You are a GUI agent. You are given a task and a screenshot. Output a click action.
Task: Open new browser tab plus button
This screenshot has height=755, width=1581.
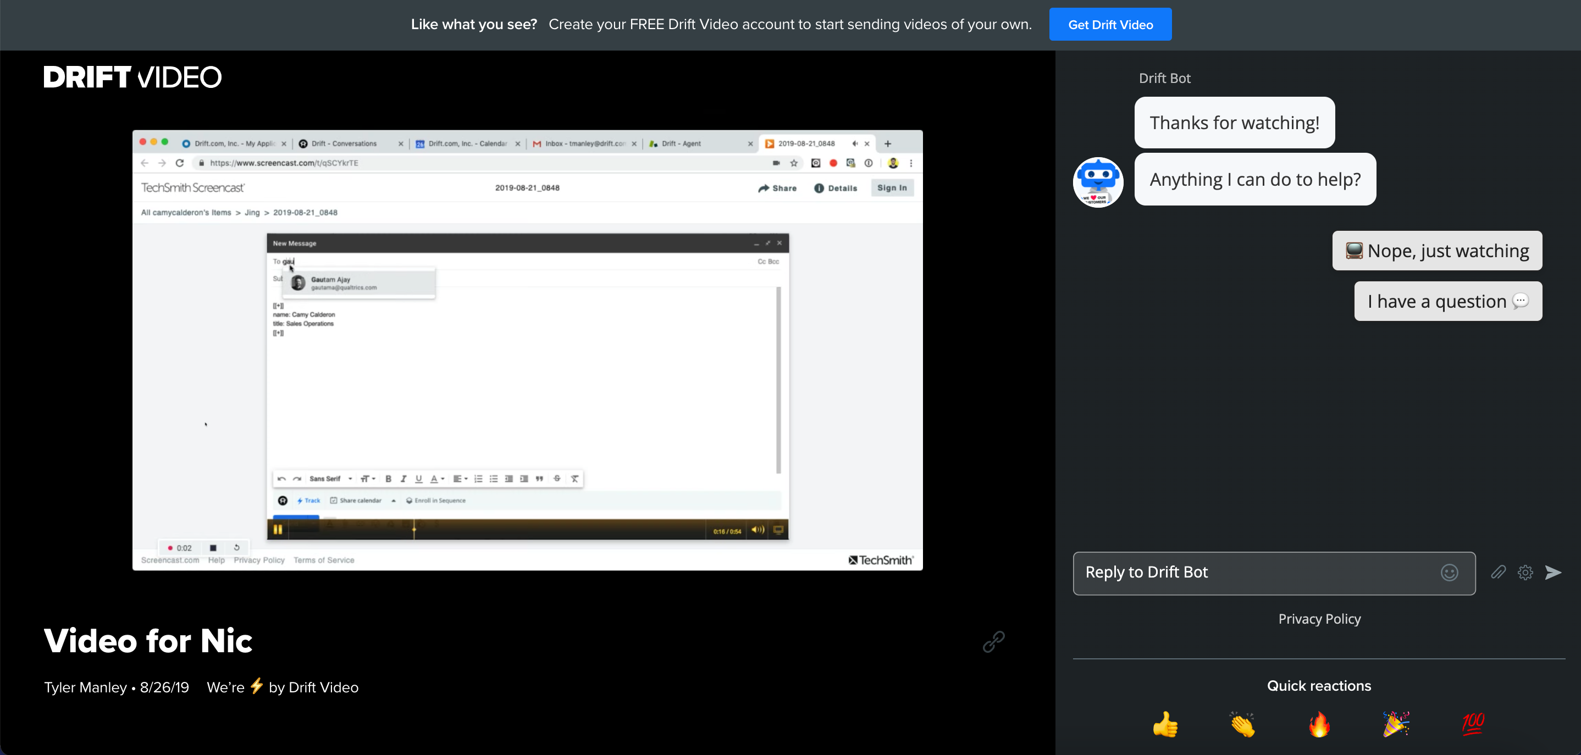point(887,143)
